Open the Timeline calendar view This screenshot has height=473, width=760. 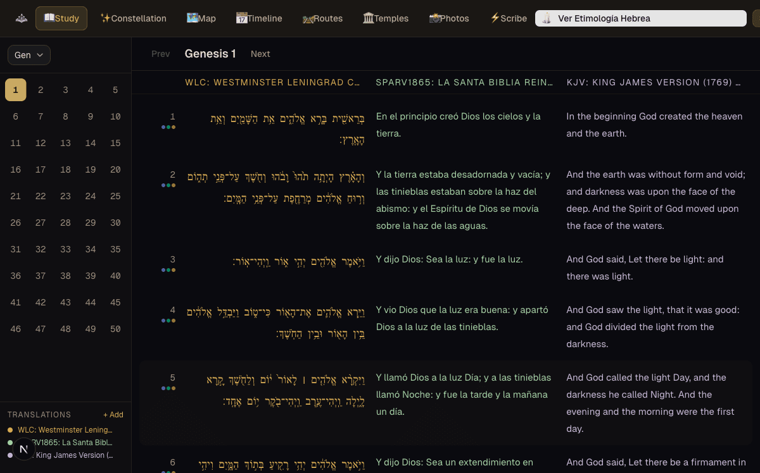(258, 18)
